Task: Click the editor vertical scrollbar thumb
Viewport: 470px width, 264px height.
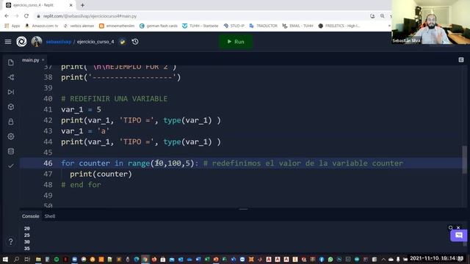Action: coord(465,159)
